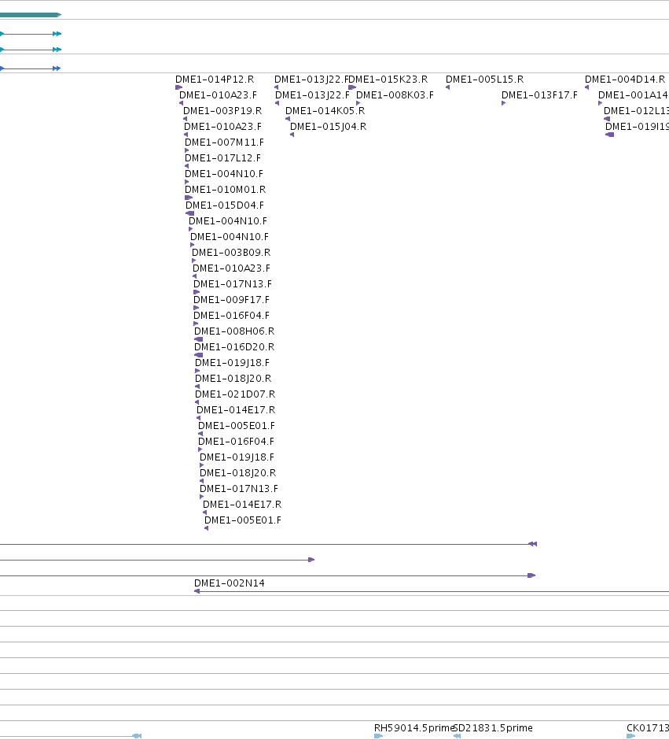Image resolution: width=669 pixels, height=740 pixels.
Task: Select the DME1-004D14.R feature label
Action: [x=625, y=80]
